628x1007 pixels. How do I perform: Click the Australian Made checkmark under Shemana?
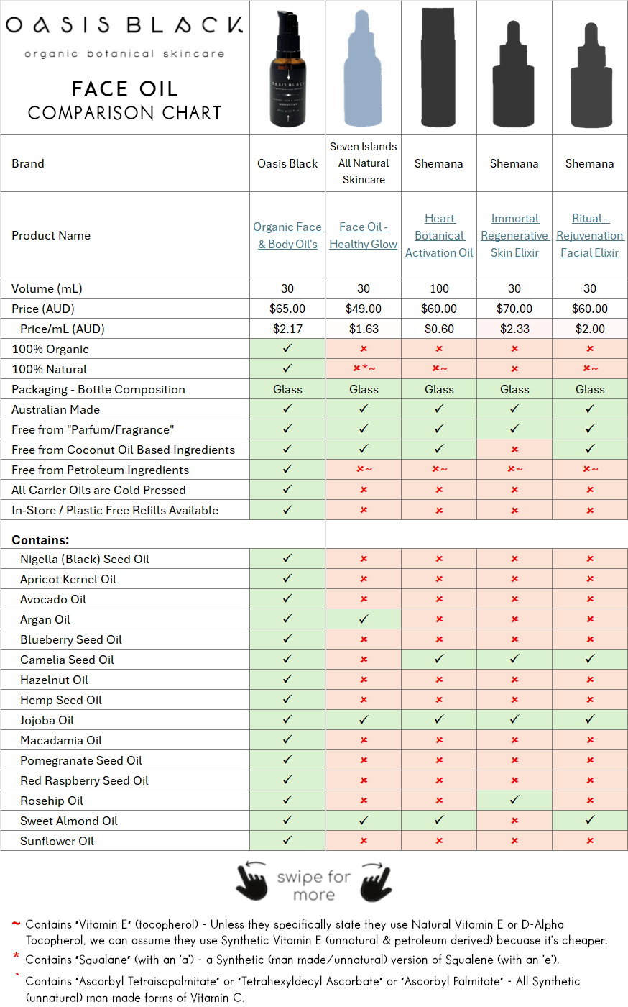coord(438,409)
